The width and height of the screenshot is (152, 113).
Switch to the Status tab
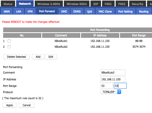(x=8, y=4)
